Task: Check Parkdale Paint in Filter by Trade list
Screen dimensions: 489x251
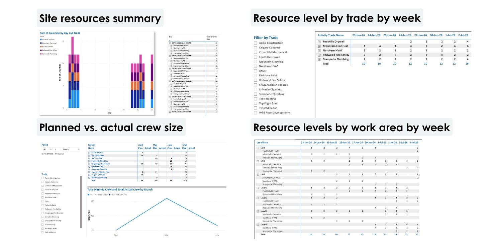Action: tap(256, 76)
